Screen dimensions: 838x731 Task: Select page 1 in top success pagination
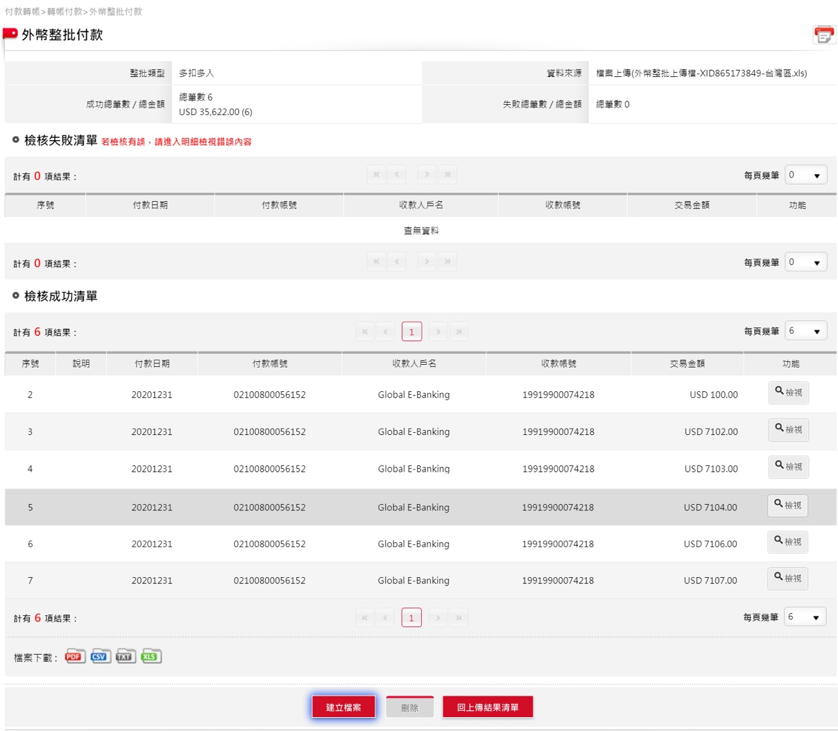point(411,332)
